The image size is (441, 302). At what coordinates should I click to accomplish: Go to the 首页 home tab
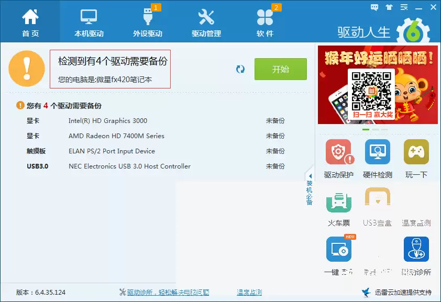[30, 23]
